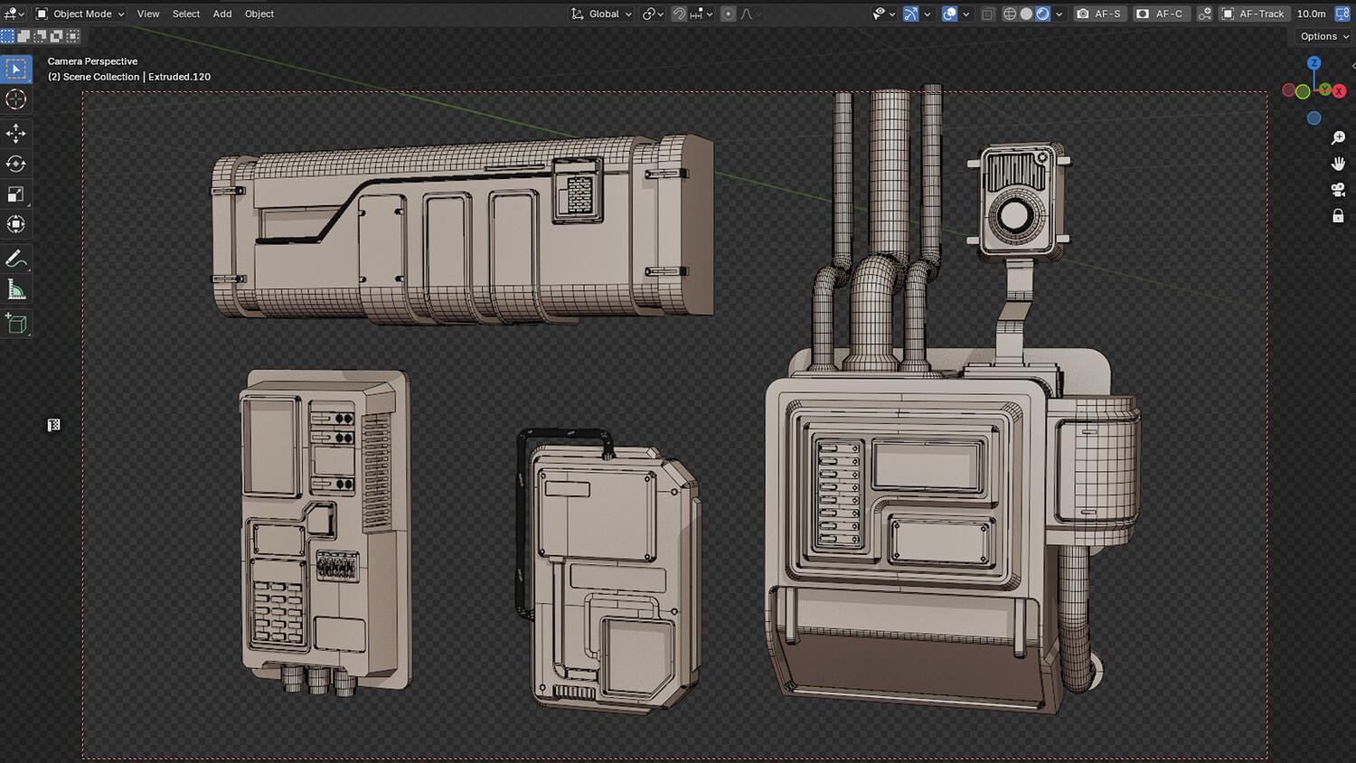Open the Add menu
The height and width of the screenshot is (763, 1356).
coord(222,14)
